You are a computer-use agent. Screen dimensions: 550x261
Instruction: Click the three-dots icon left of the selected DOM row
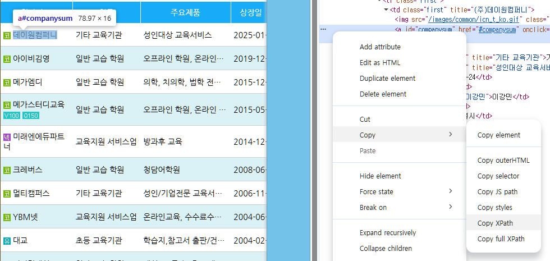[x=323, y=29]
